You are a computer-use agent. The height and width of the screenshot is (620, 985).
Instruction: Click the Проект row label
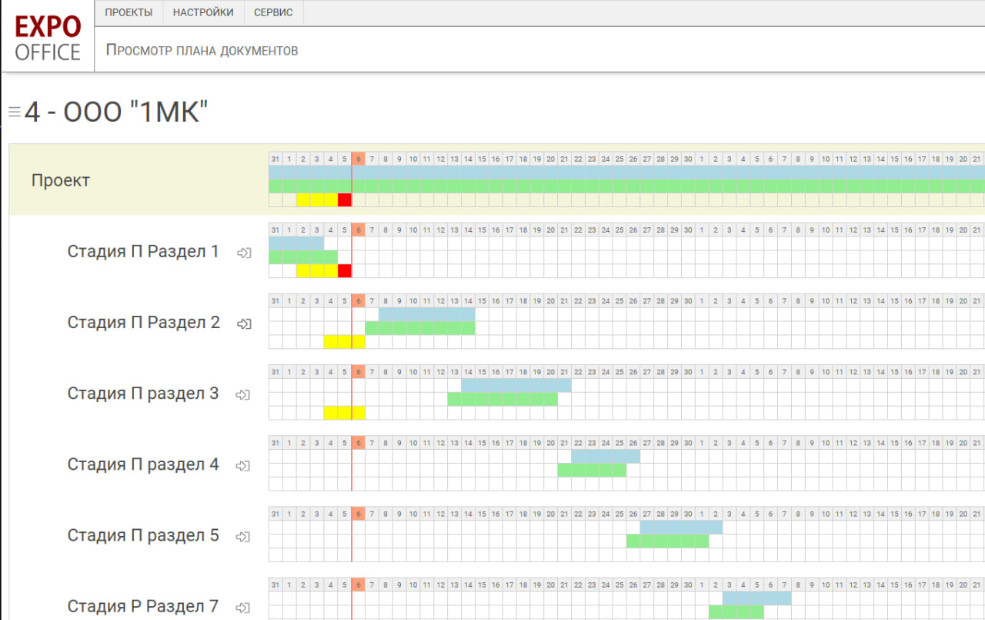coord(61,180)
